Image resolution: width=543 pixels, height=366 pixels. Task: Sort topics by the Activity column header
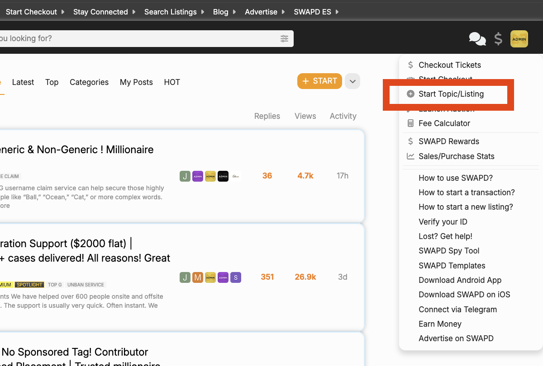coord(343,116)
